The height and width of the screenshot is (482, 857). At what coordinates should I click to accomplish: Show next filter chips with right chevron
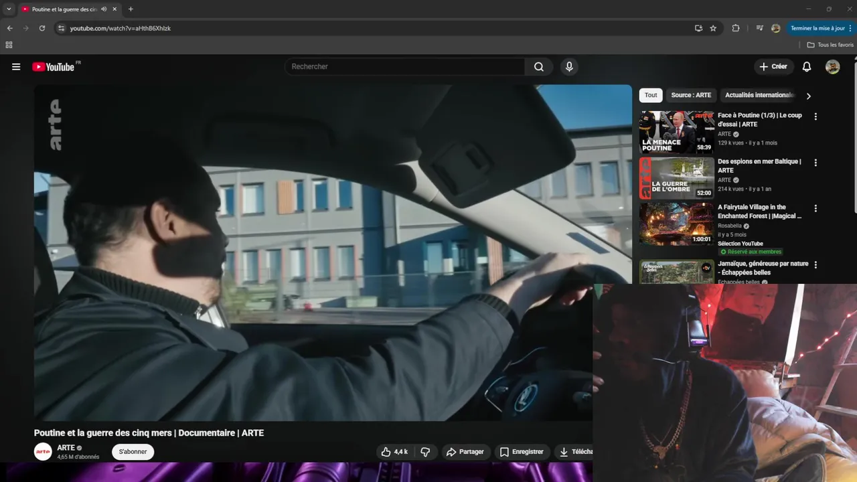(808, 96)
